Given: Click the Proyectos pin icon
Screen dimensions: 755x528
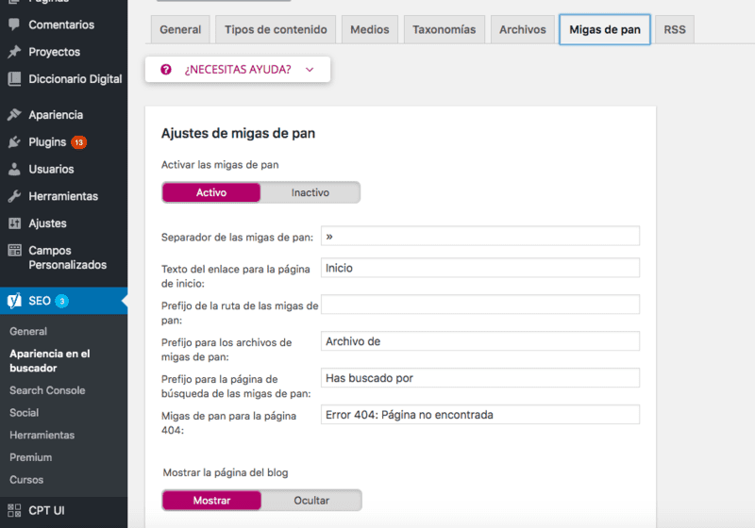Looking at the screenshot, I should point(13,52).
